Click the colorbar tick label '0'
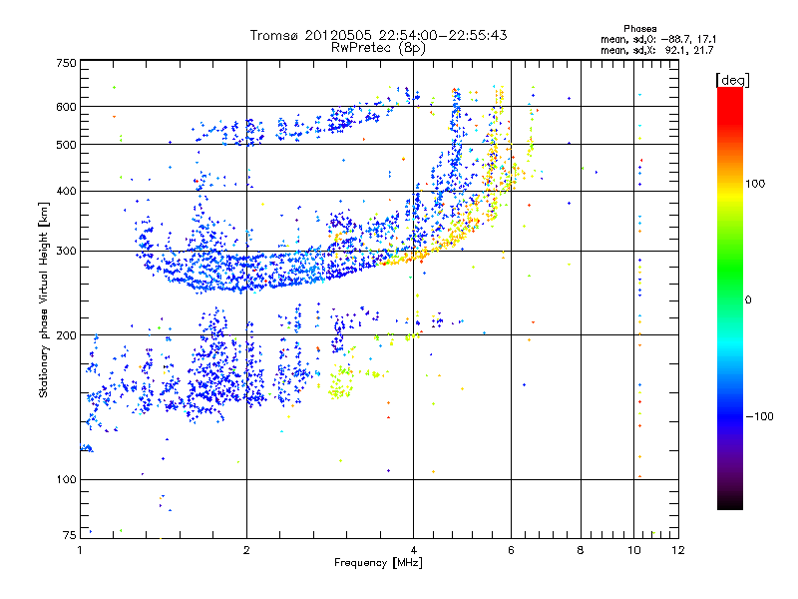The image size is (798, 599). pyautogui.click(x=748, y=300)
